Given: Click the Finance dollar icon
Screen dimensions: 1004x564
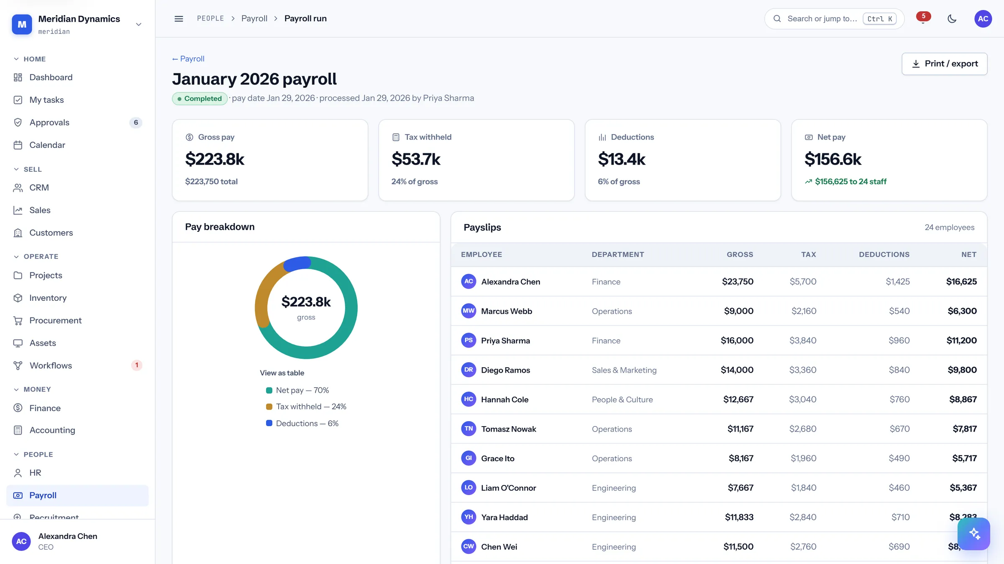Looking at the screenshot, I should pyautogui.click(x=18, y=408).
